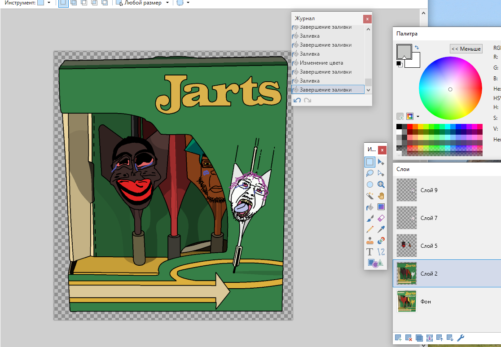Activate the Text tool
The image size is (501, 347).
click(370, 252)
